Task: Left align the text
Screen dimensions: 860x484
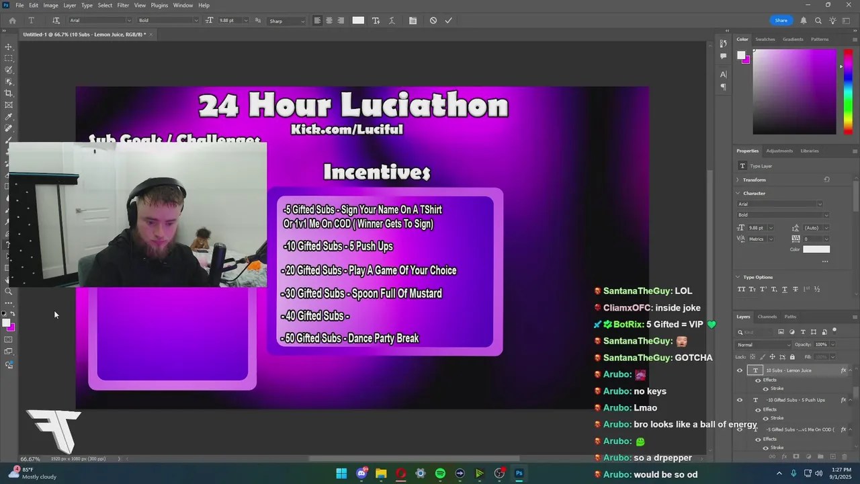Action: point(317,21)
